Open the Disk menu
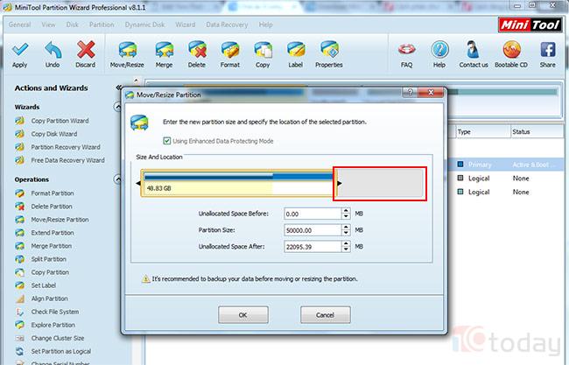Screen dimensions: 569x365 click(x=72, y=25)
